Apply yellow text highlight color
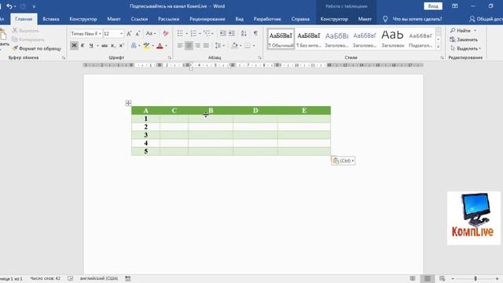This screenshot has height=283, width=503. point(146,46)
